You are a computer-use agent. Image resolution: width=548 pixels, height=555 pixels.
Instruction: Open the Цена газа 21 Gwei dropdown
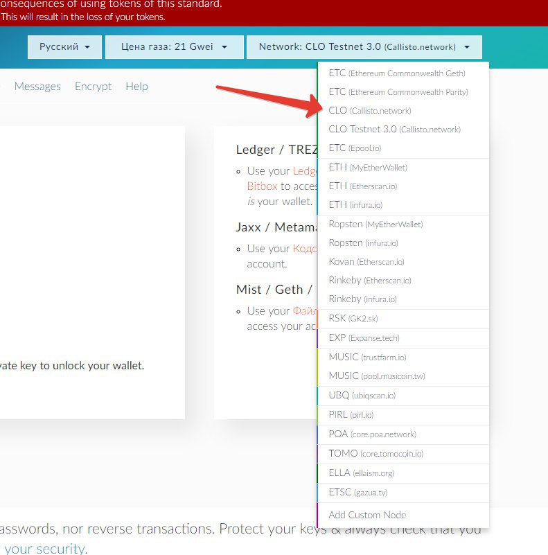(x=174, y=46)
